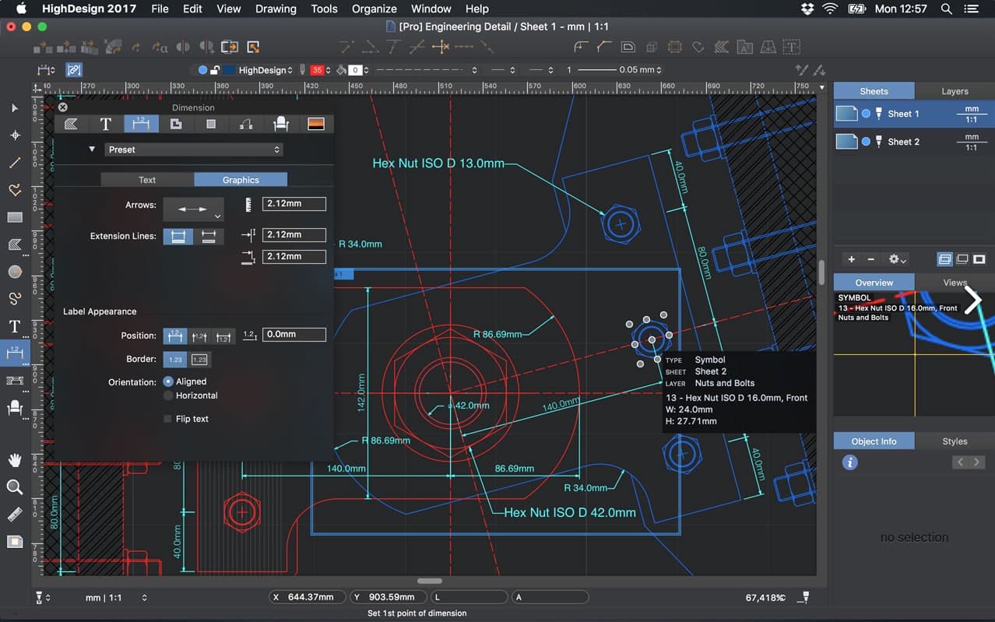Viewport: 995px width, 622px height.
Task: Click the label position offset field 0.0mm
Action: click(x=294, y=335)
